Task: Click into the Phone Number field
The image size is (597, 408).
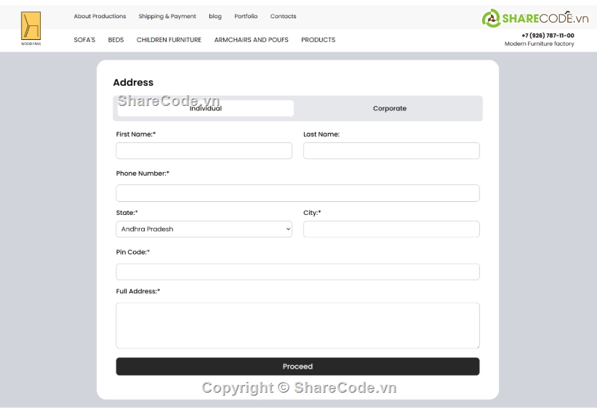Action: (x=297, y=193)
